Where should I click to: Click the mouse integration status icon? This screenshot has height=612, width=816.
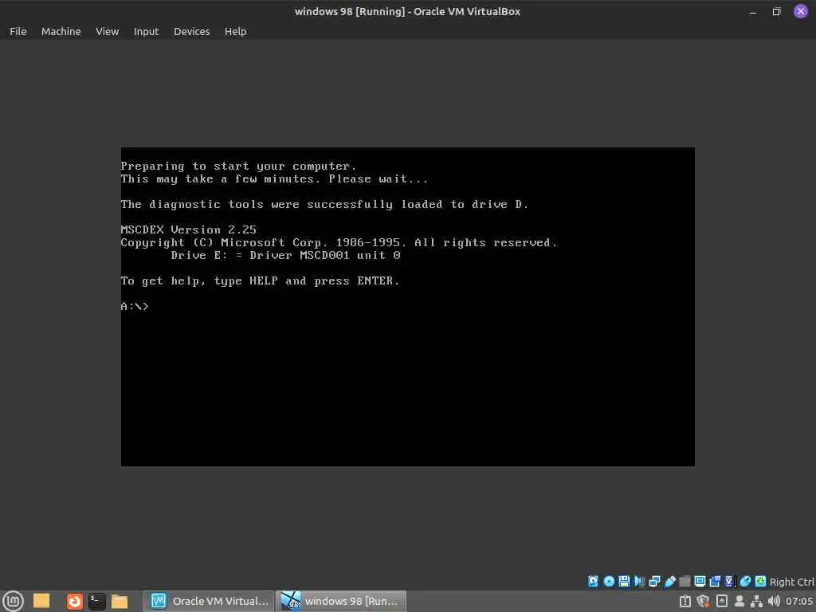tap(745, 581)
